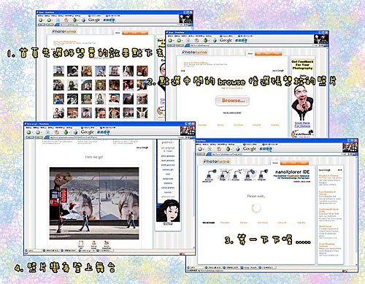365x284 pixels.
Task: Click the underlined link below the Browse button
Action: coord(232,112)
